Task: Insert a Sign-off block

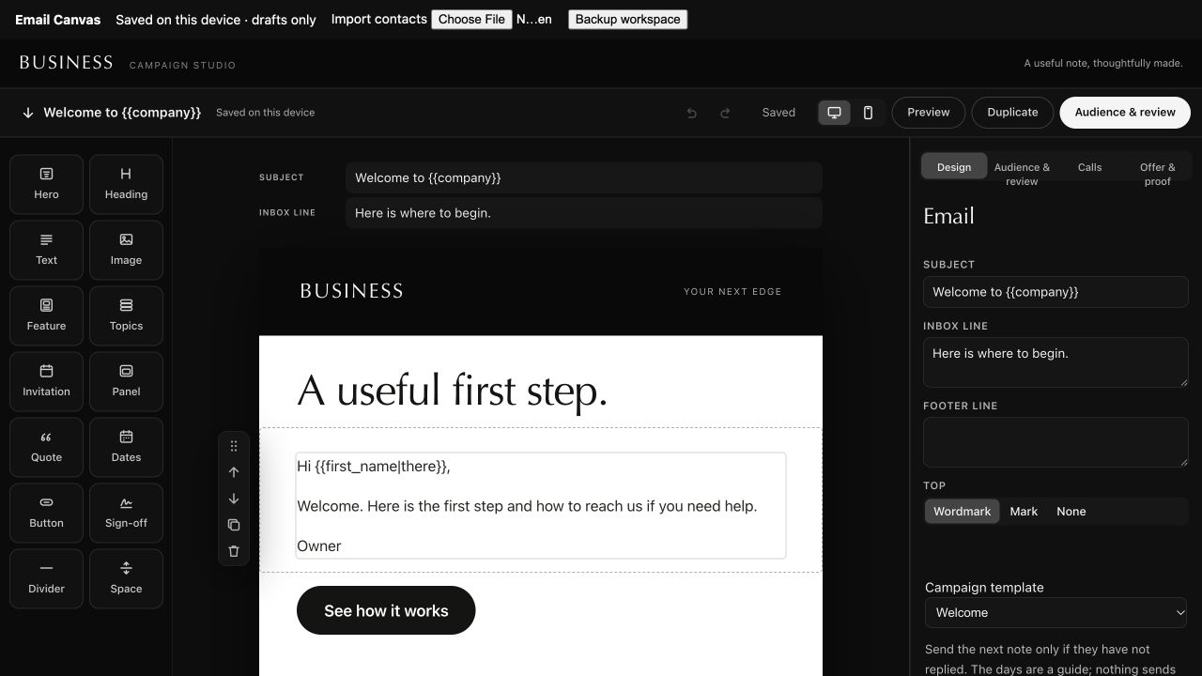Action: [126, 513]
